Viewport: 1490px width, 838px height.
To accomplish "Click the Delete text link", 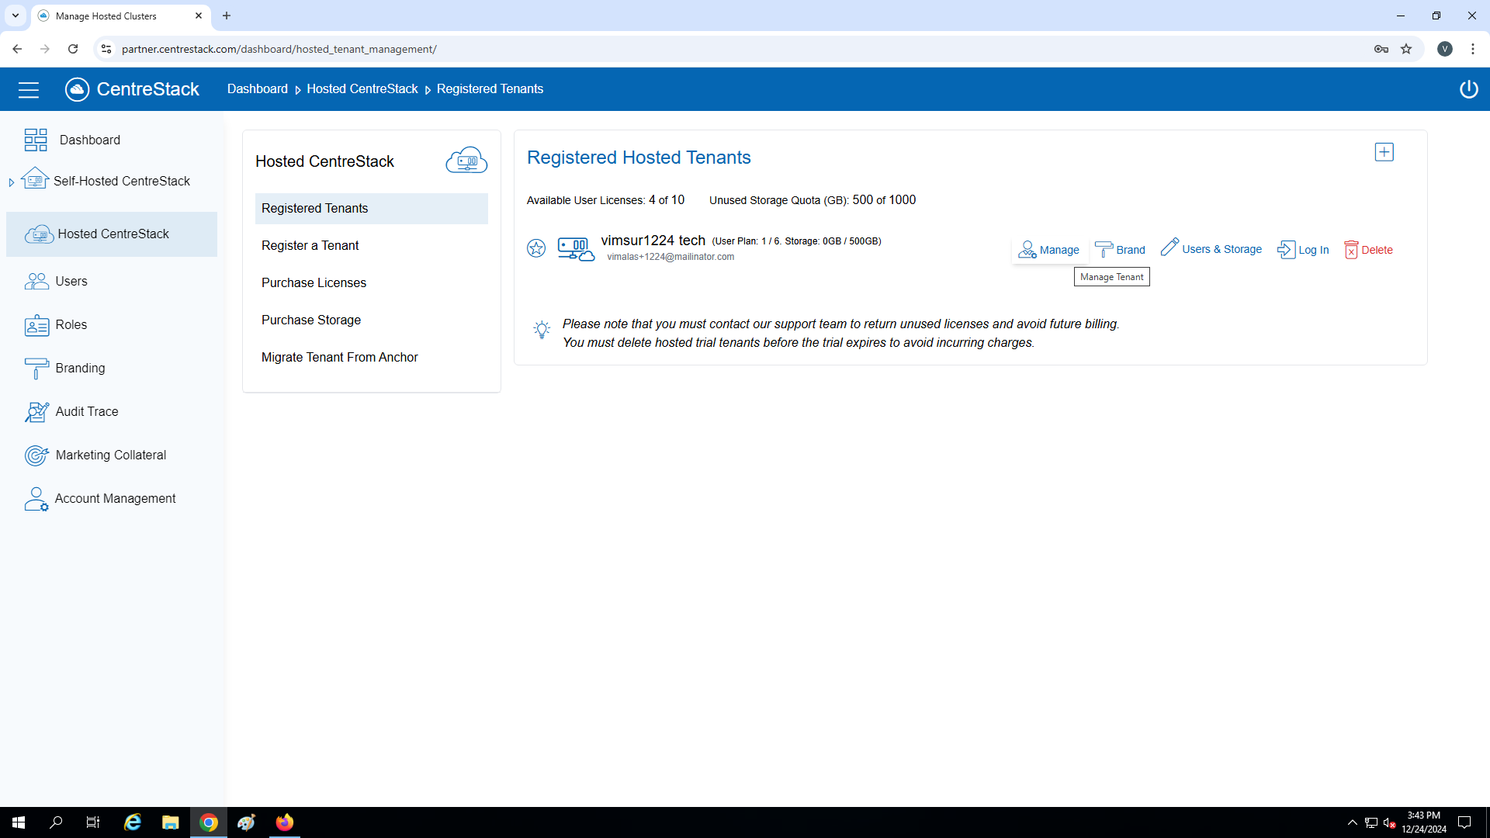I will 1377,250.
